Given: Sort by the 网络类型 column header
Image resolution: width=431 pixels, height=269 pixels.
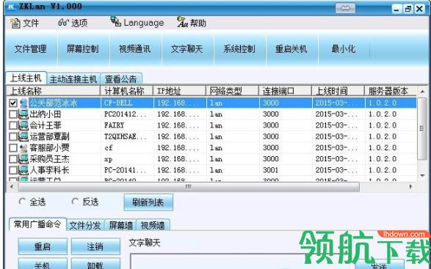Looking at the screenshot, I should click(232, 91).
